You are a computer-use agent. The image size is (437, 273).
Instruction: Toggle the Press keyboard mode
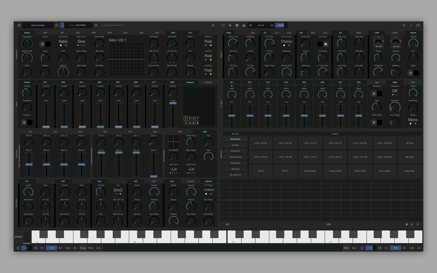coord(83,248)
